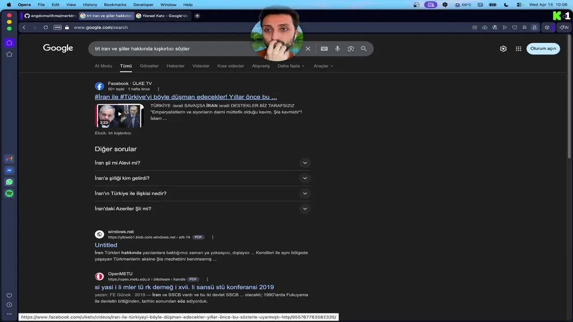Open the extensions cube icon
This screenshot has width=573, height=322.
click(547, 27)
